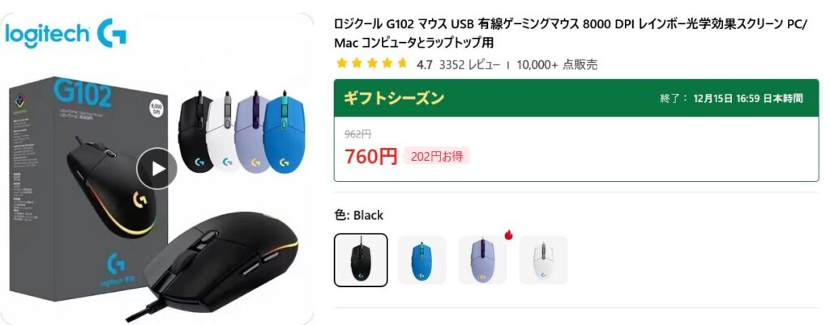Choose the Lilac mouse color option
830x325 pixels.
click(483, 260)
